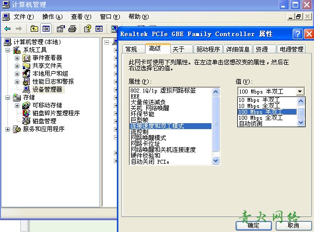
Task: Select 100 Mbps 全双工 in value list
Action: click(x=267, y=118)
